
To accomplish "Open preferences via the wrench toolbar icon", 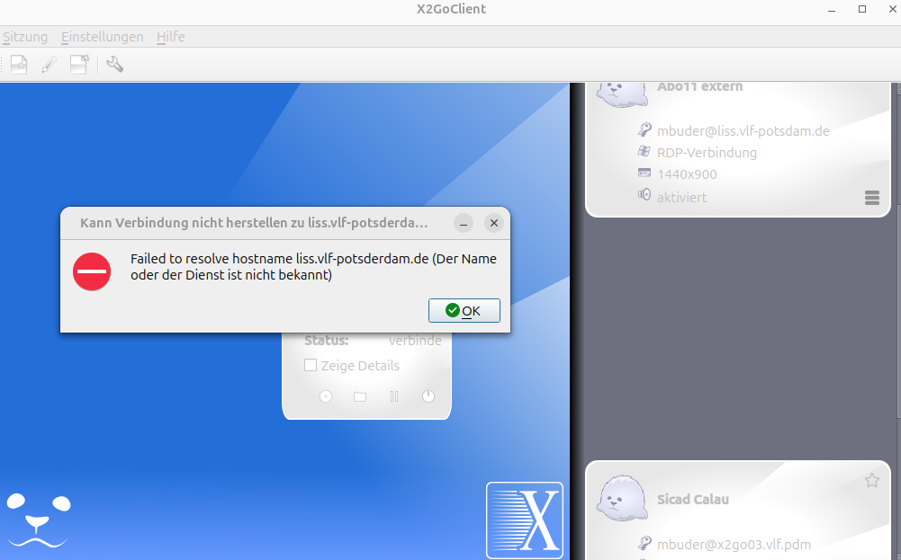I will click(114, 64).
